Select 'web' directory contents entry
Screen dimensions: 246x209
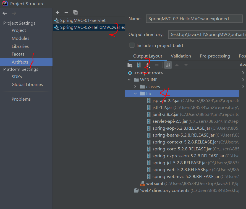tap(182, 190)
